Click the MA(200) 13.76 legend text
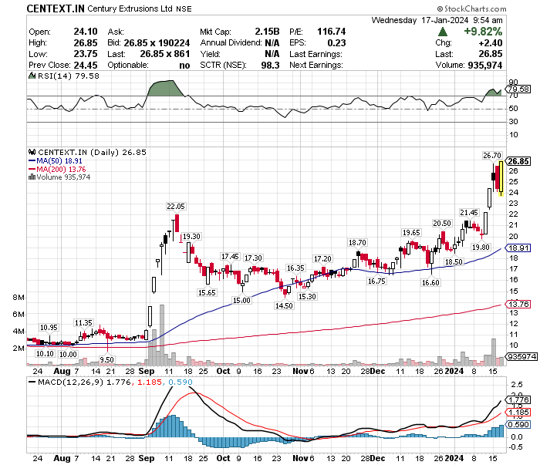This screenshot has height=465, width=540. [x=61, y=169]
